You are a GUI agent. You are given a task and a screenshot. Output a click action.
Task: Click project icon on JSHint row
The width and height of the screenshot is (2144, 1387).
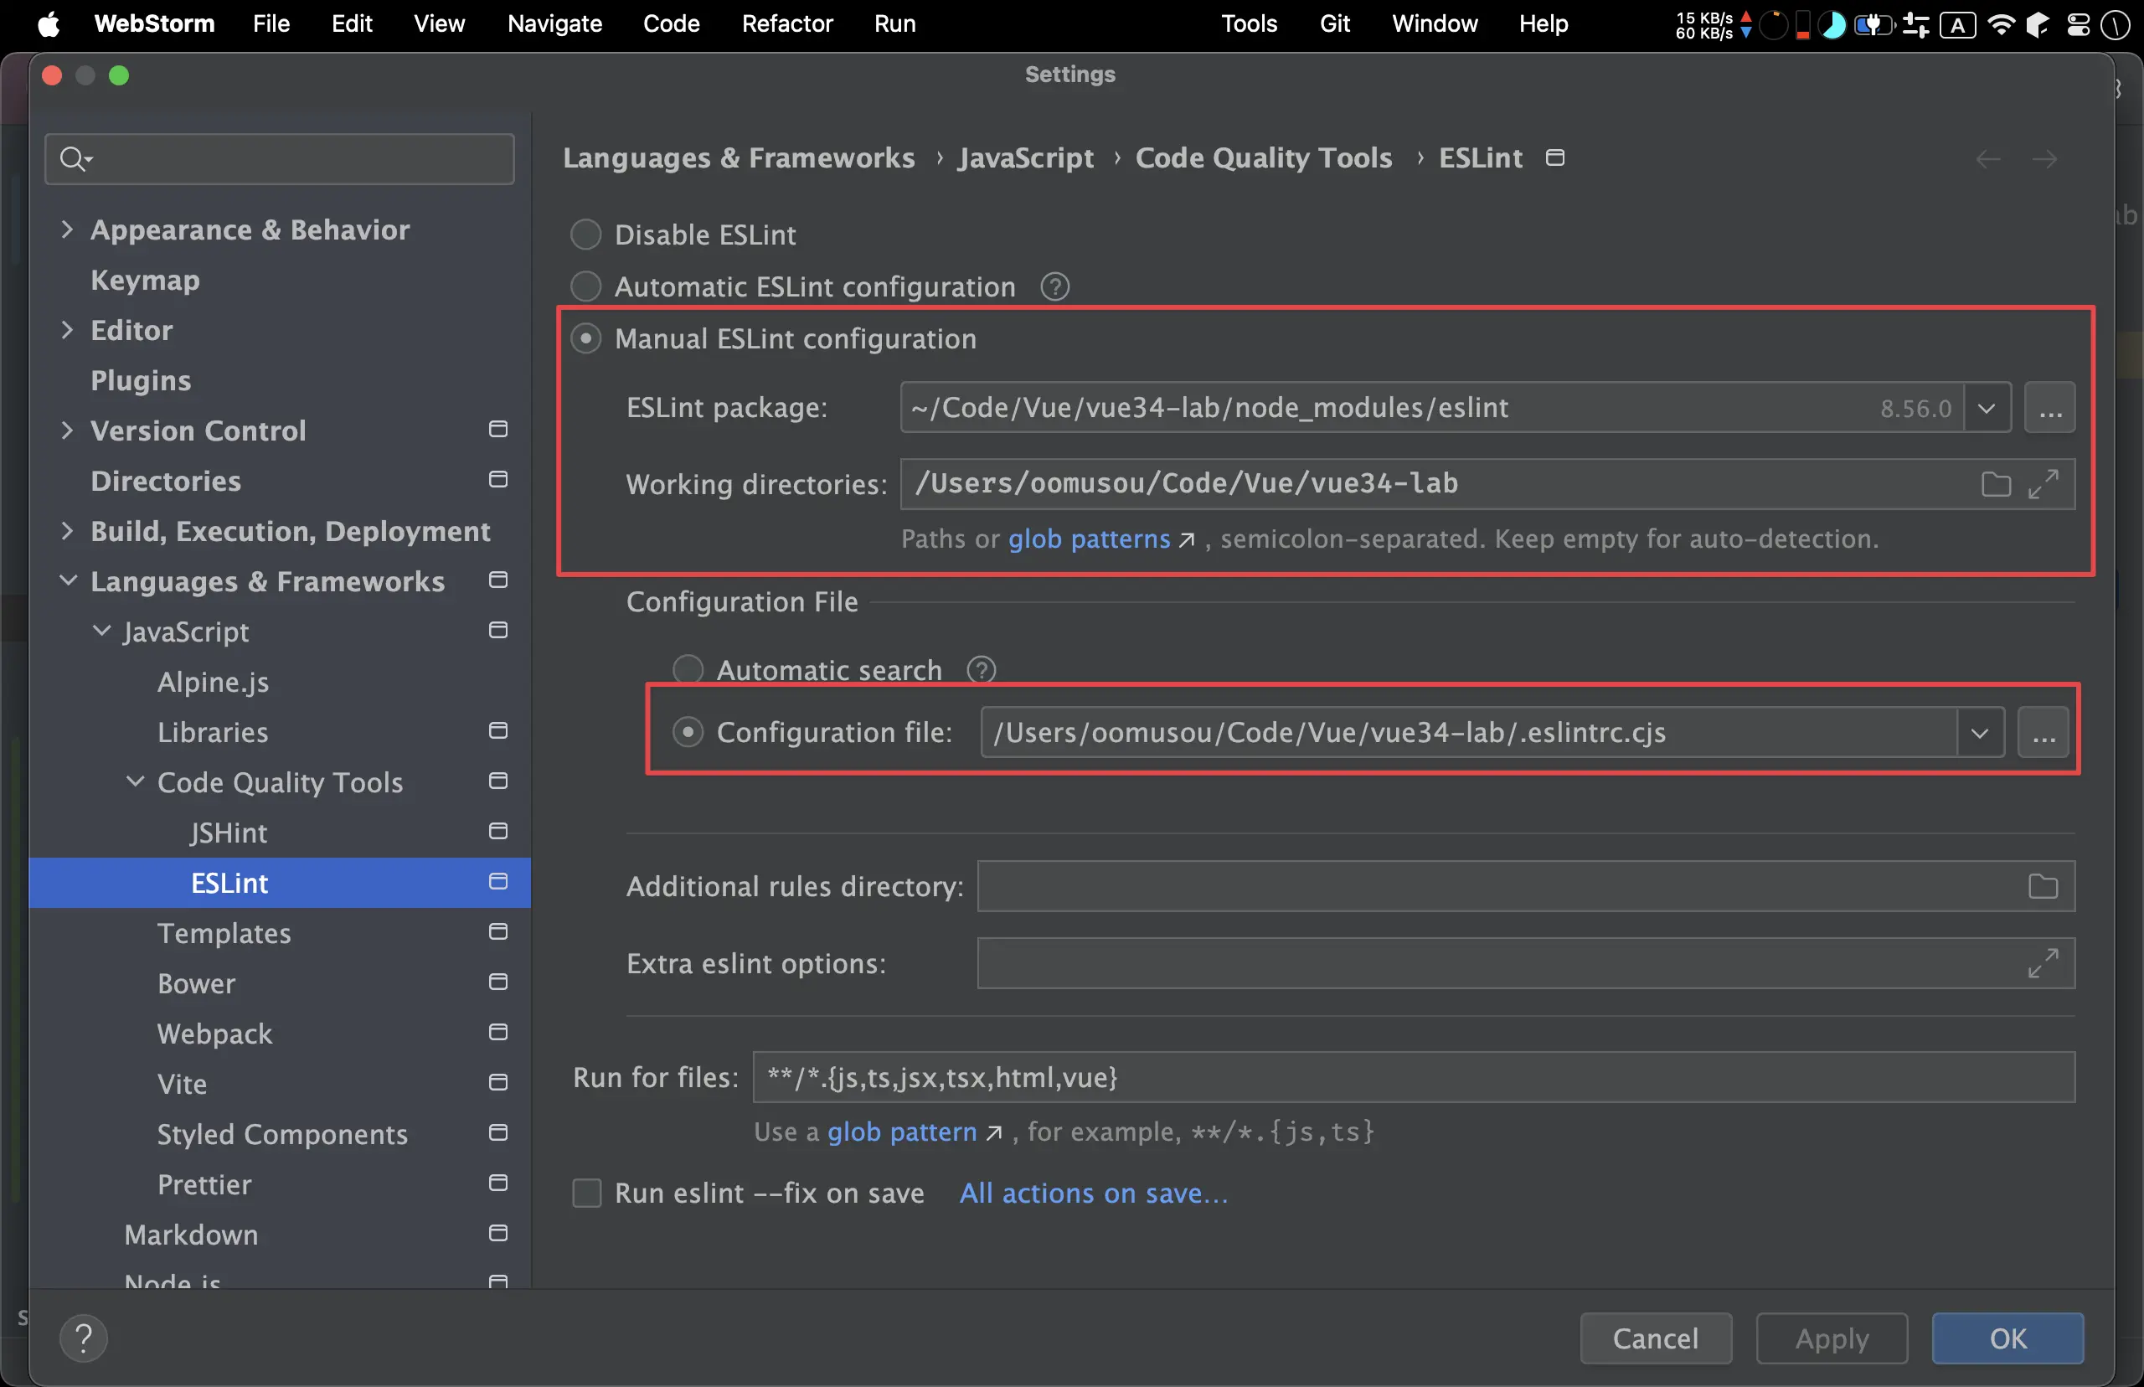pos(498,833)
